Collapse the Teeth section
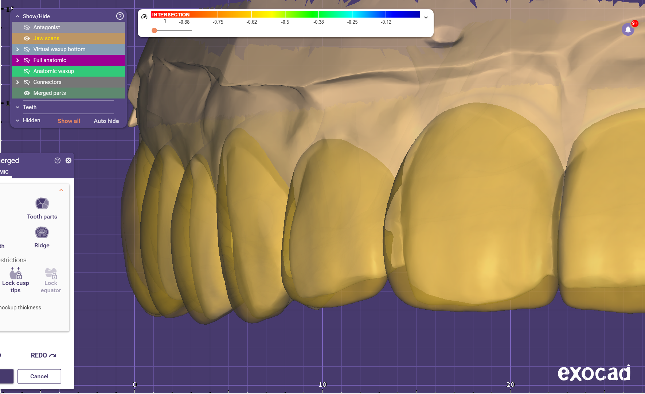Screen dimensions: 645x394 pyautogui.click(x=17, y=107)
